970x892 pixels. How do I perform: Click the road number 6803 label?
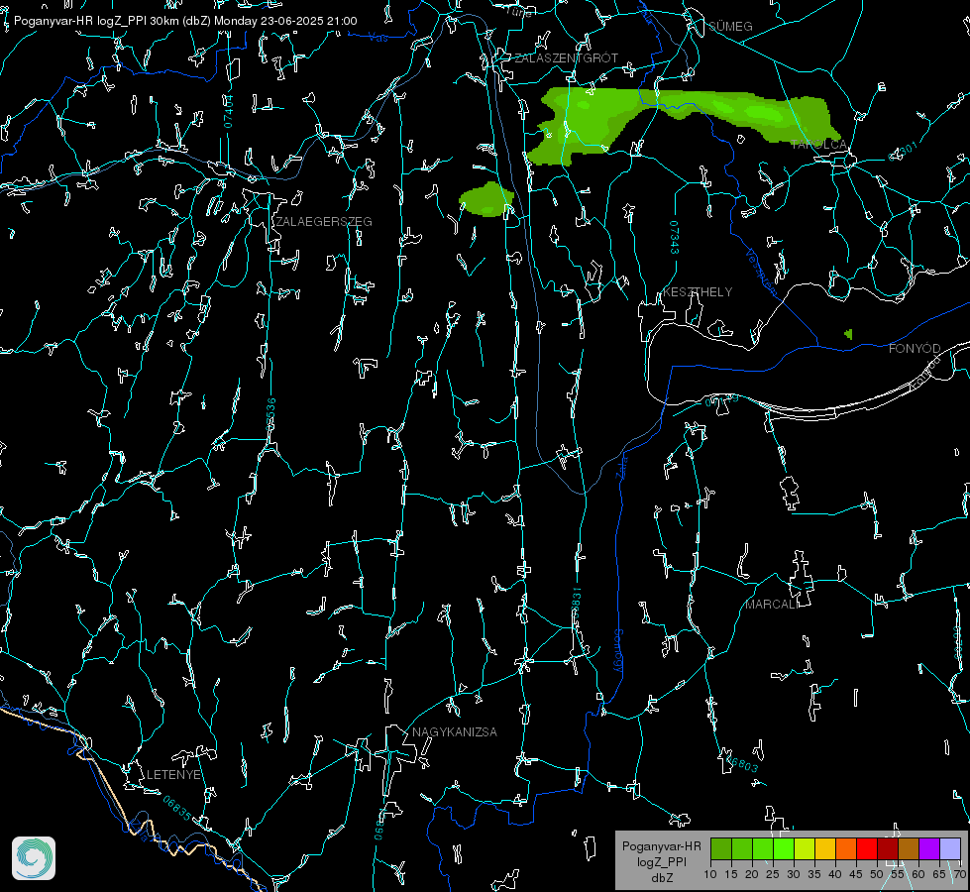(743, 763)
